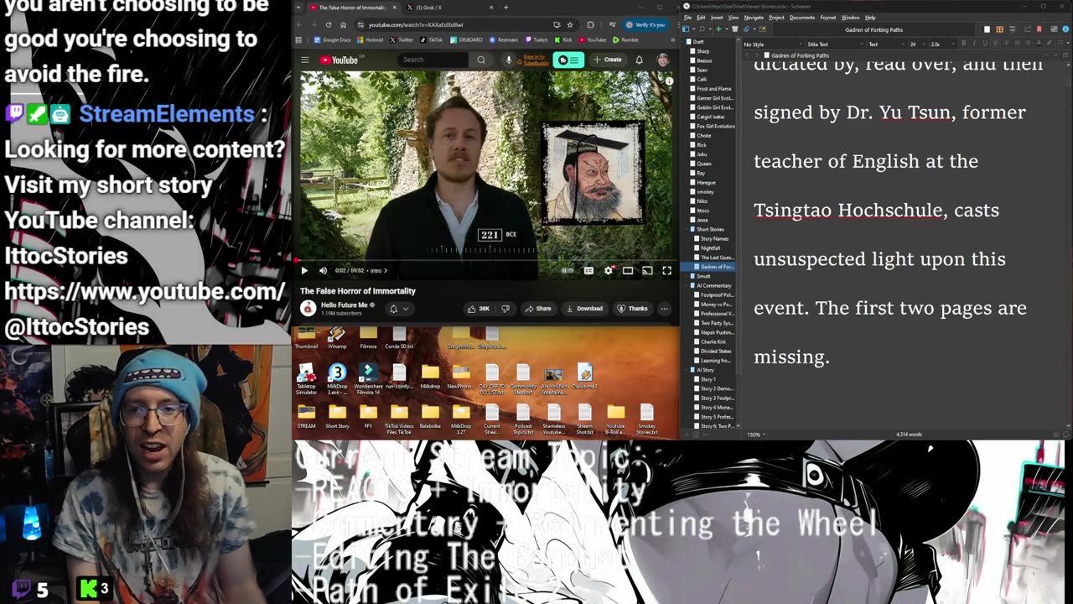Click Verify it's you in the browser
The image size is (1073, 604).
645,25
